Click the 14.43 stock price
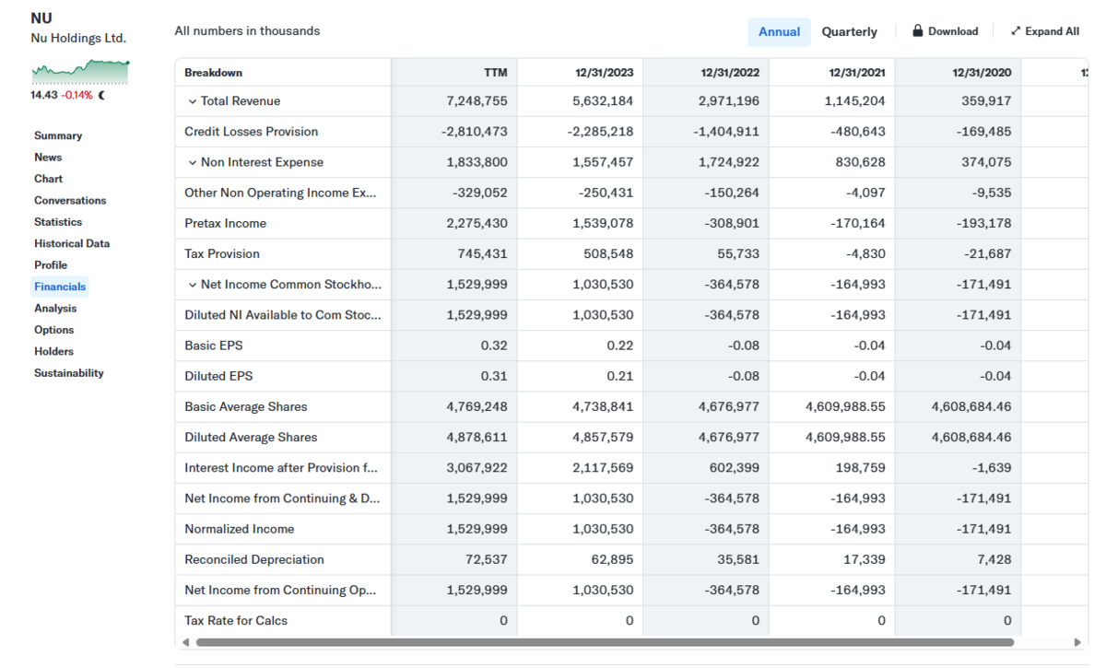The image size is (1106, 668). 43,95
